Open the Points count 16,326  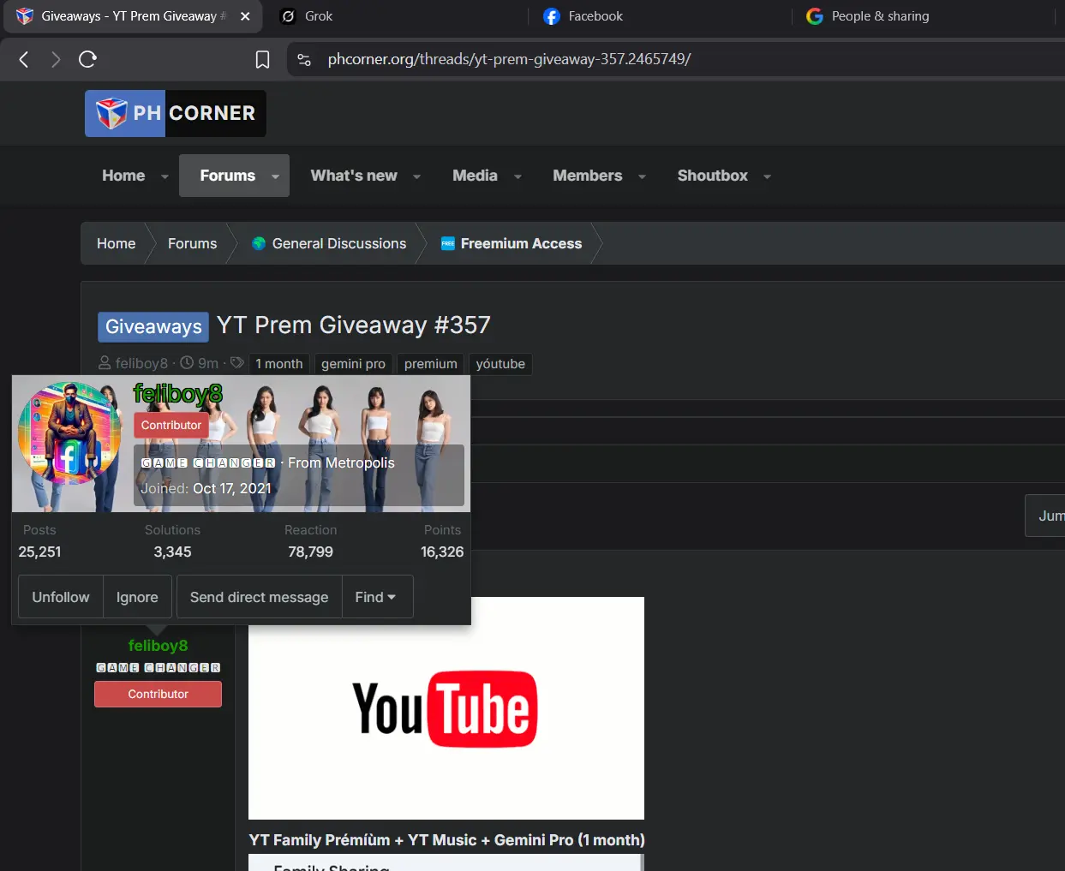[442, 552]
